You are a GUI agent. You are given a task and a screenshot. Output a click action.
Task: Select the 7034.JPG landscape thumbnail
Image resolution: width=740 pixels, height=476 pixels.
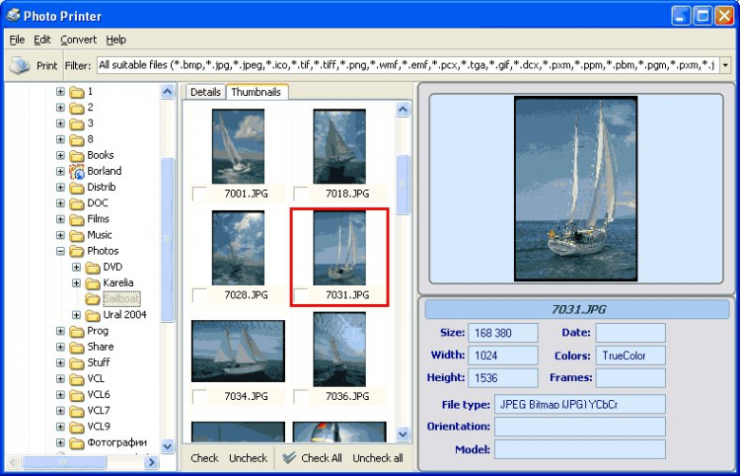[x=238, y=351]
